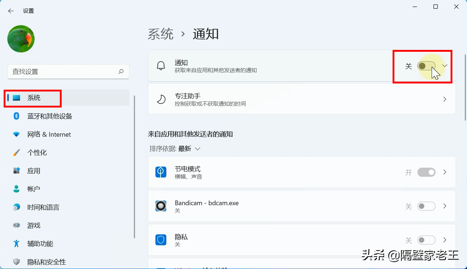Click the Accessibility settings icon

16,243
